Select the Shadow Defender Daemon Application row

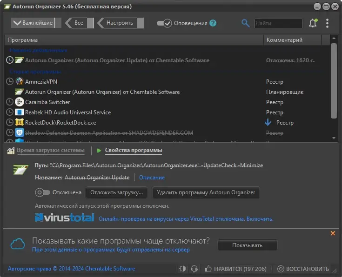[167, 133]
